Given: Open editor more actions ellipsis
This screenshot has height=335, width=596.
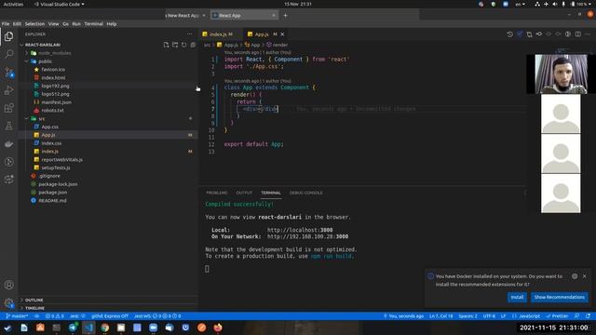Looking at the screenshot, I should tap(588, 34).
